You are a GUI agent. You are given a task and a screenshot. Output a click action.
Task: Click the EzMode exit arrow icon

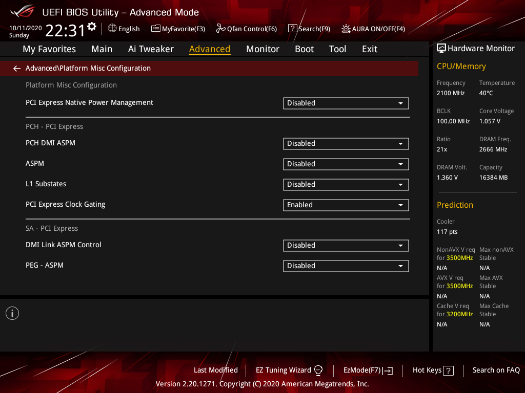tap(389, 370)
